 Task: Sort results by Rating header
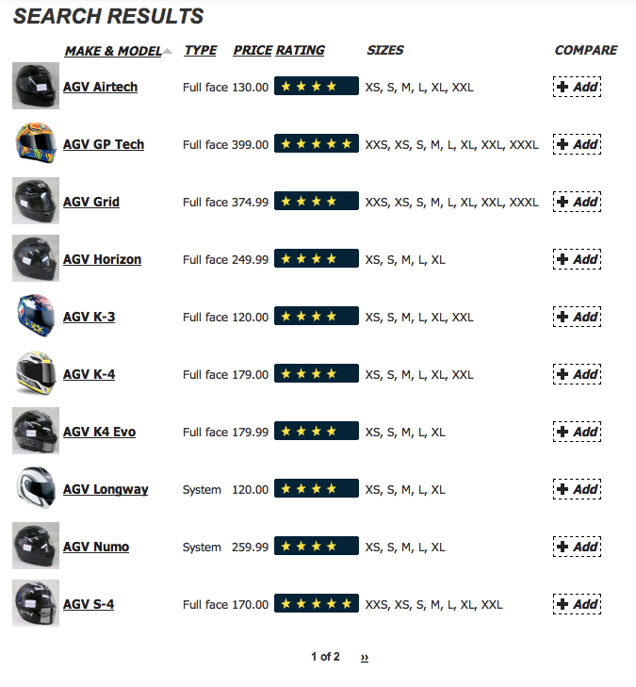(x=300, y=50)
